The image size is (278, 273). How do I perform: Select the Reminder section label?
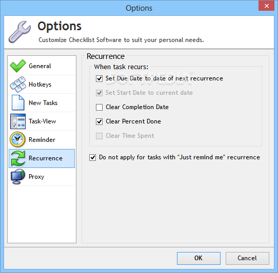[x=42, y=140]
